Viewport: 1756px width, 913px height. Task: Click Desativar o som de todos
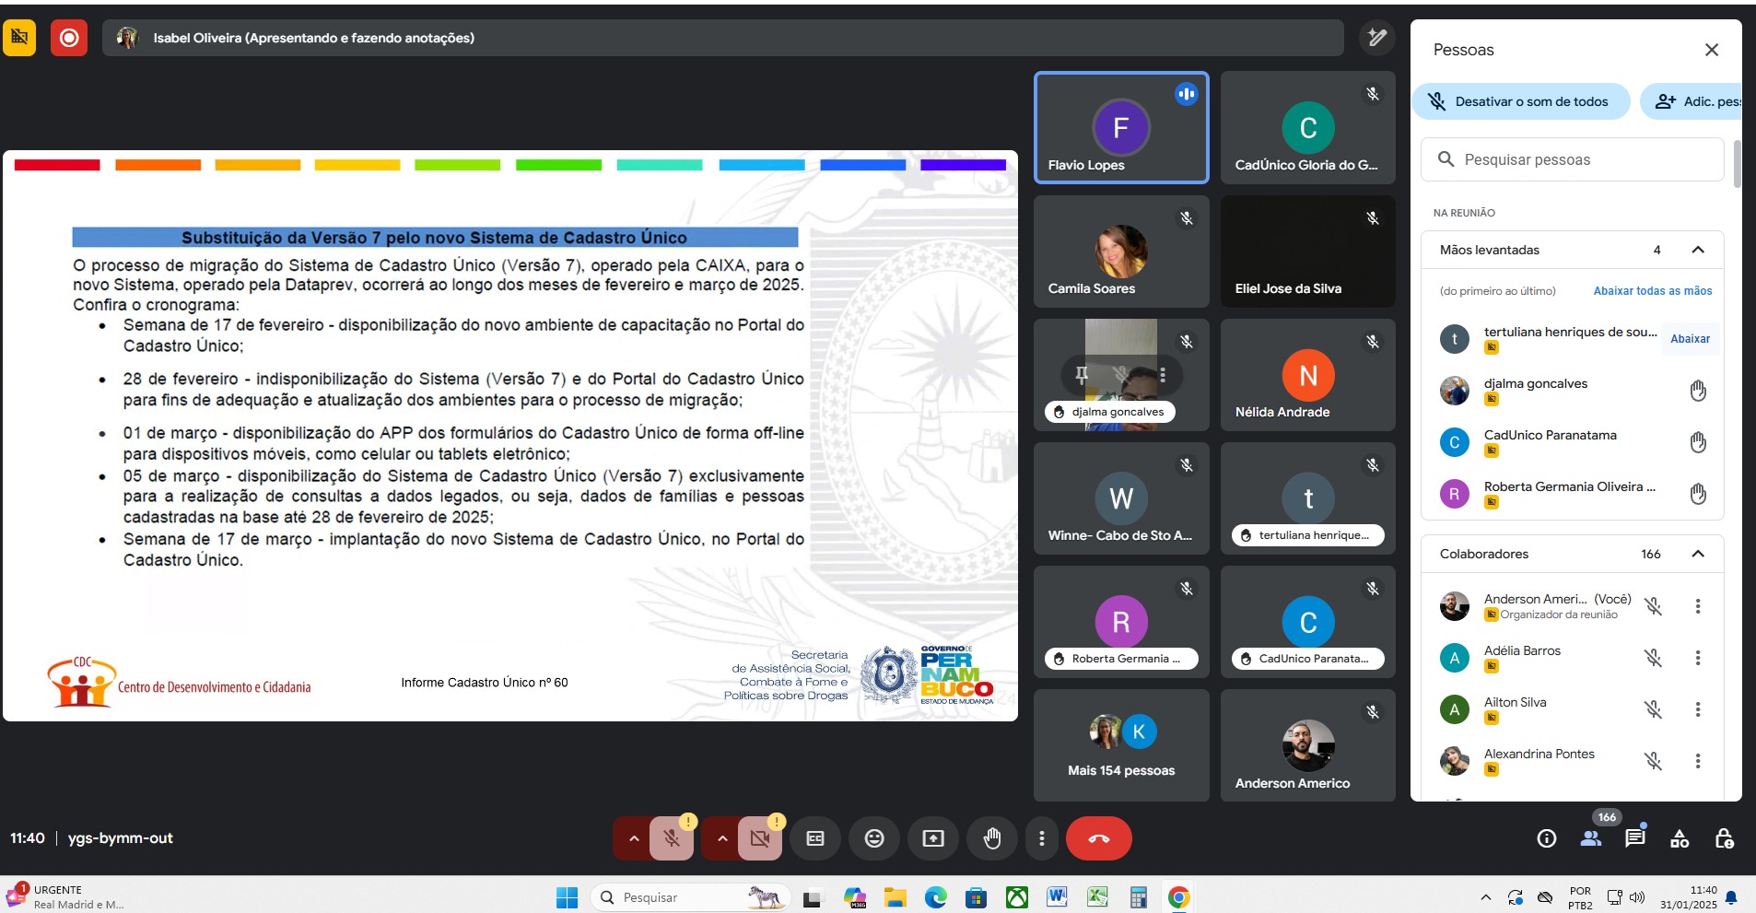[x=1520, y=101]
